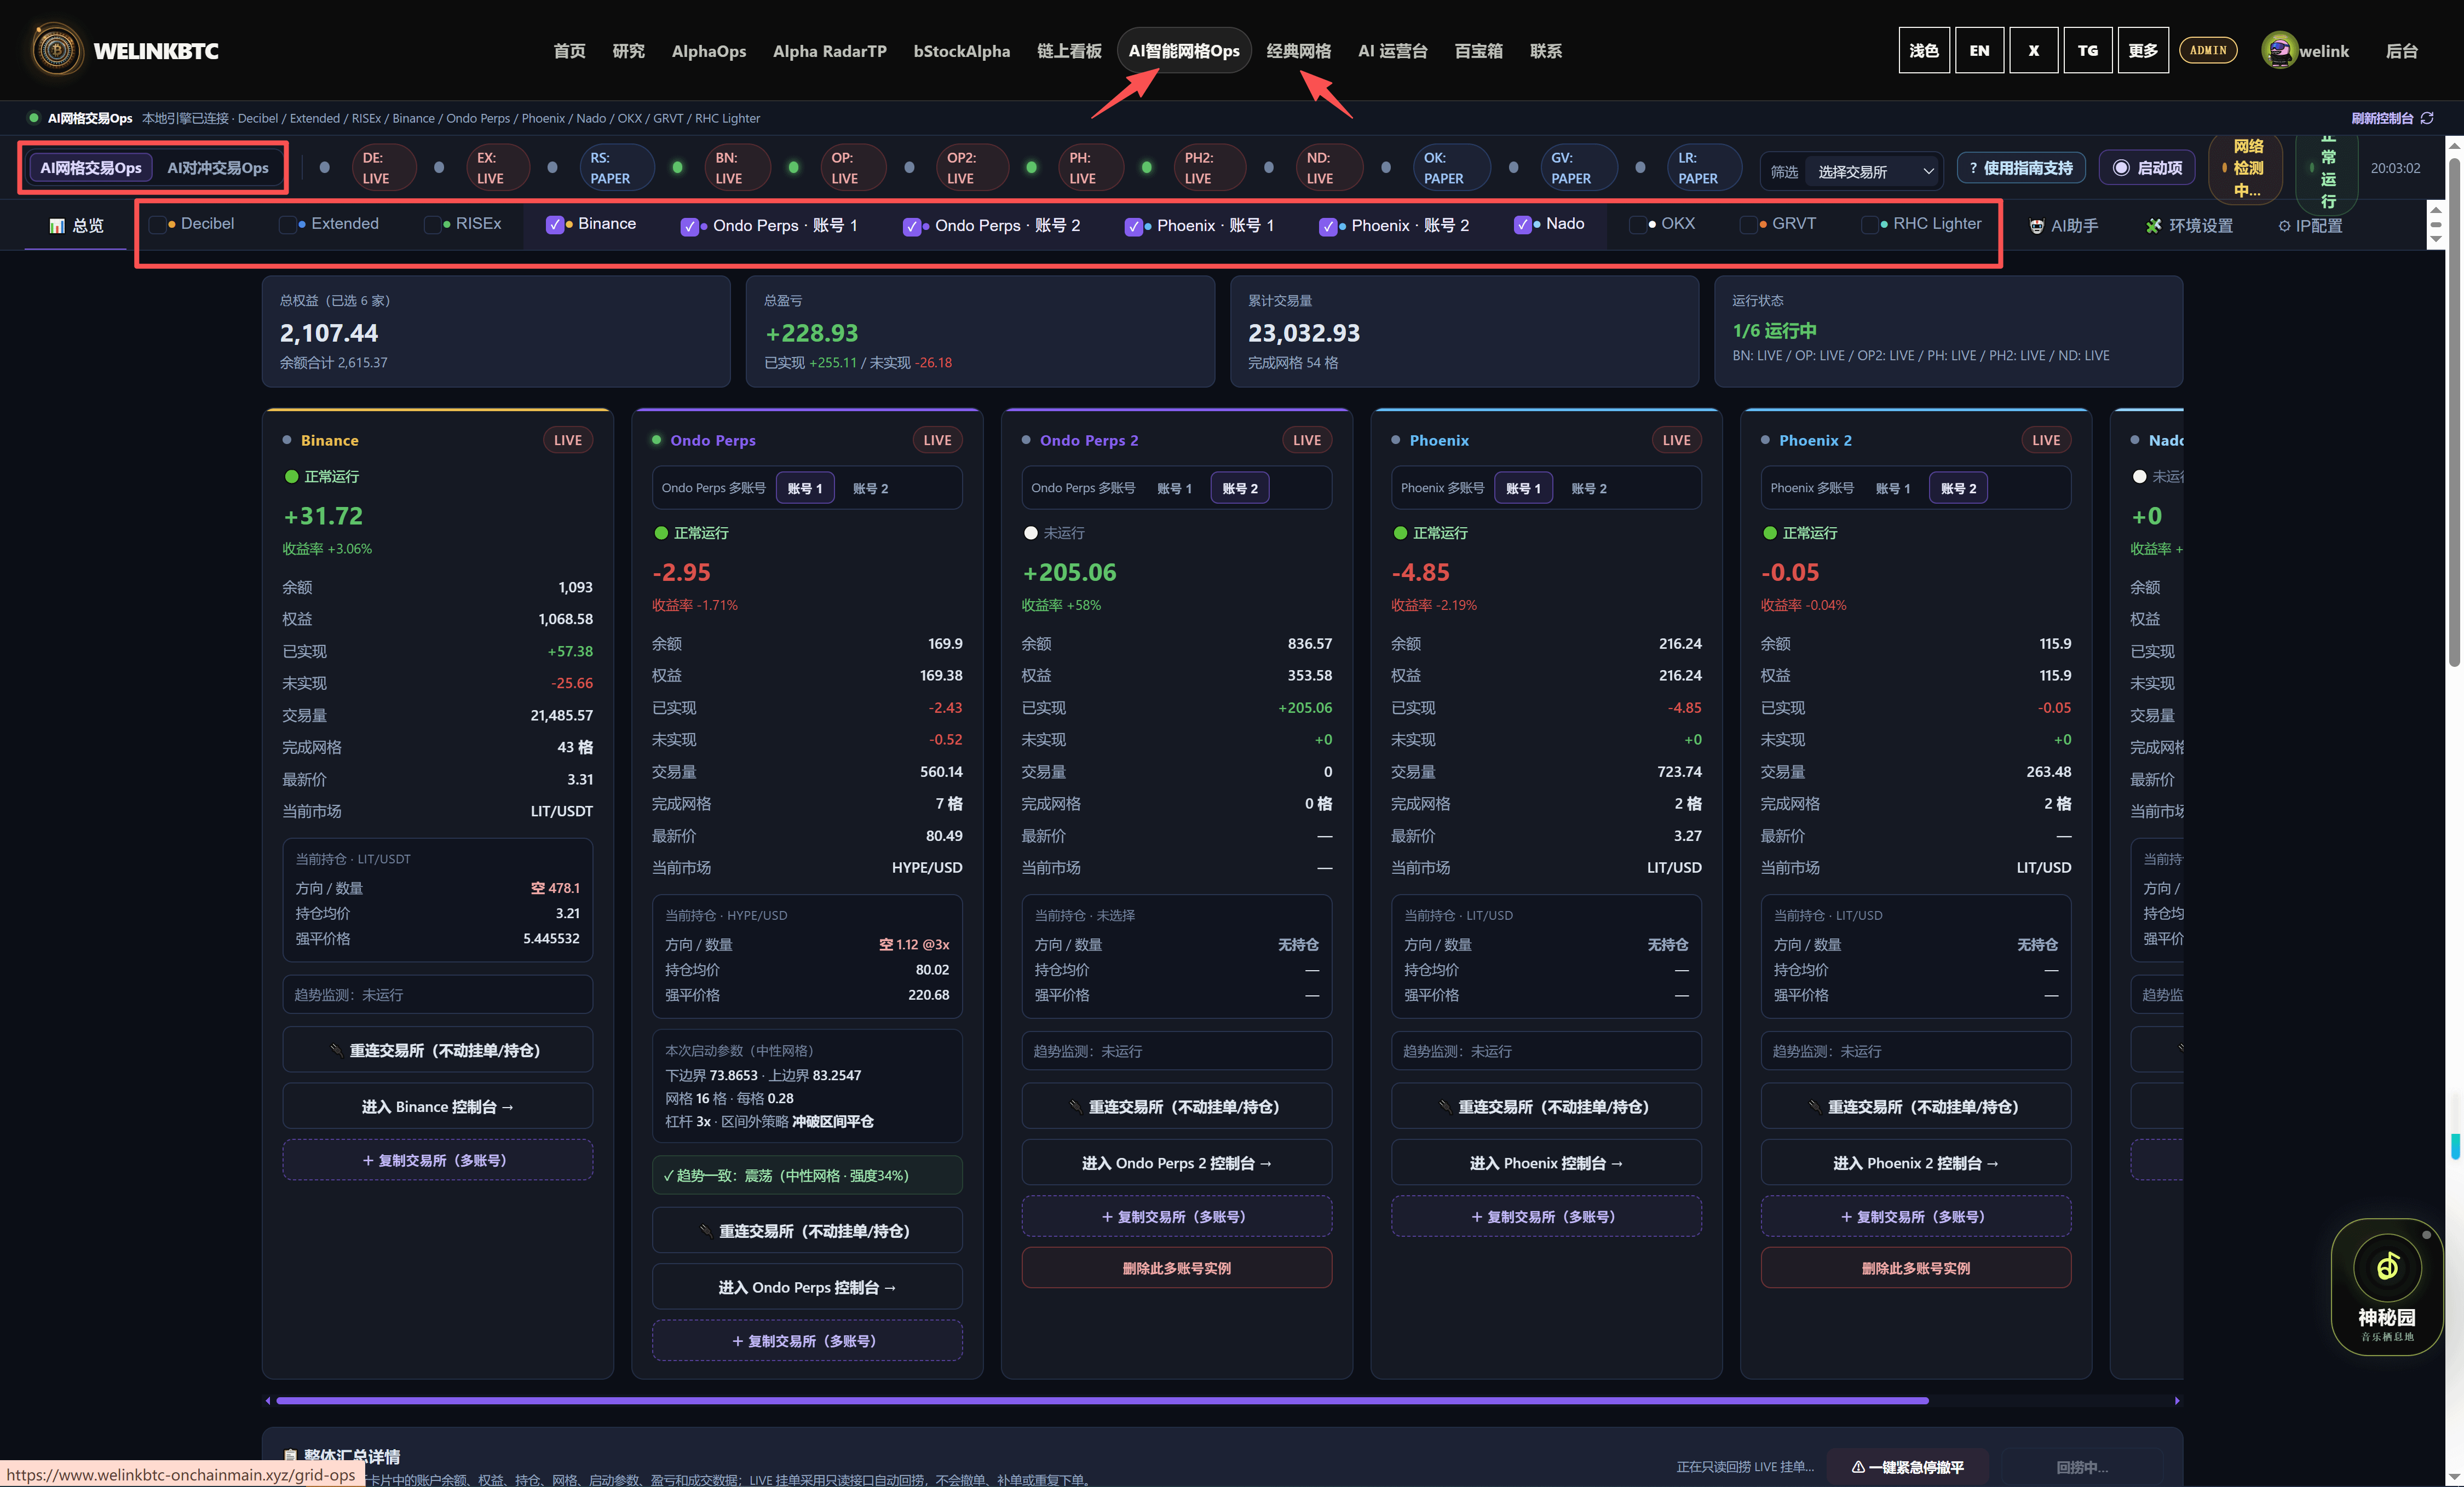The image size is (2464, 1487).
Task: Click 进入 Ondo Perps 2 控制台 button
Action: pyautogui.click(x=1176, y=1163)
